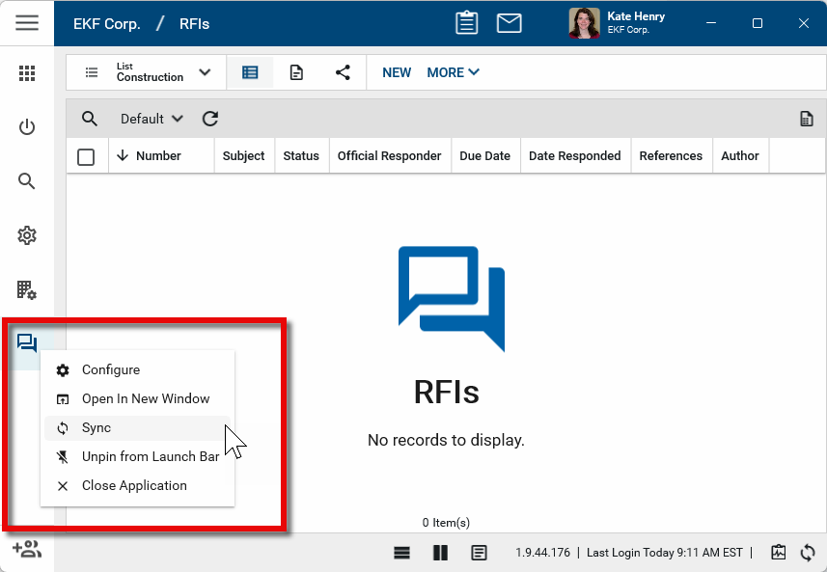Switch to document view icon
Image resolution: width=827 pixels, height=572 pixels.
click(x=296, y=72)
